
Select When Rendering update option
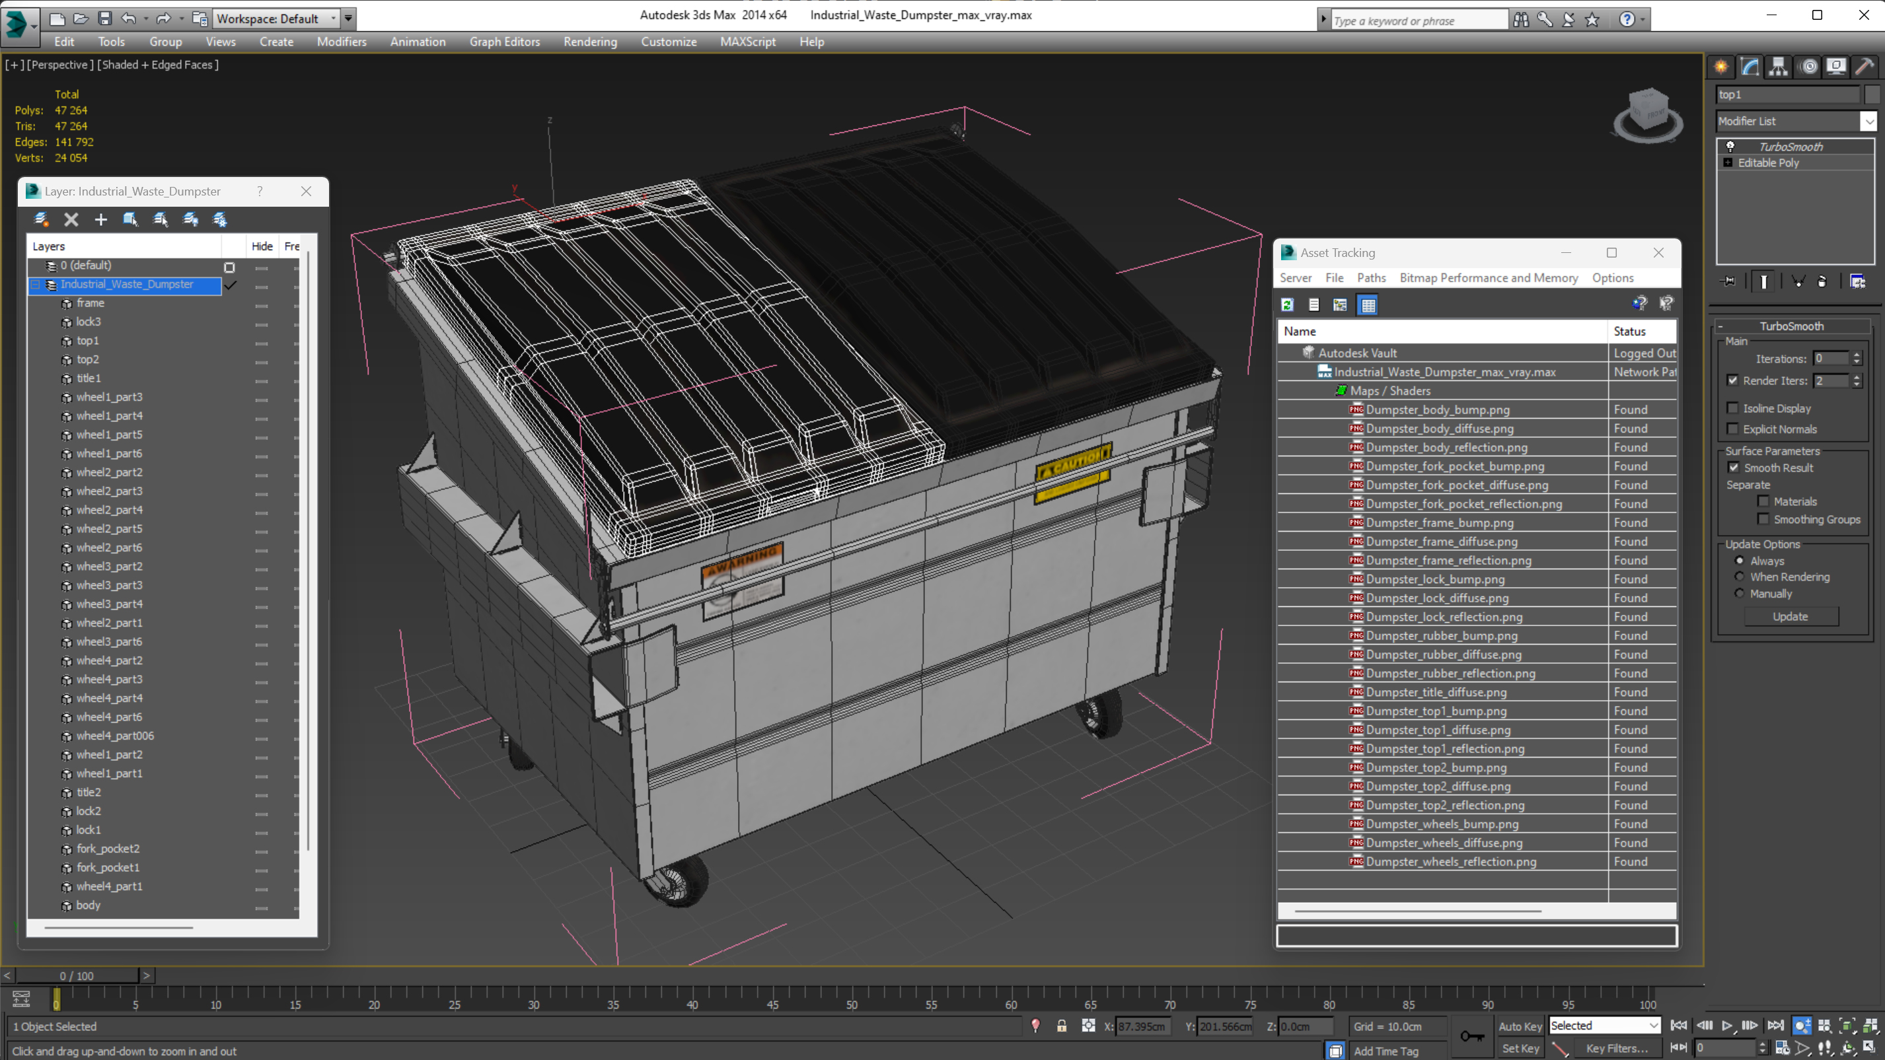pos(1740,577)
